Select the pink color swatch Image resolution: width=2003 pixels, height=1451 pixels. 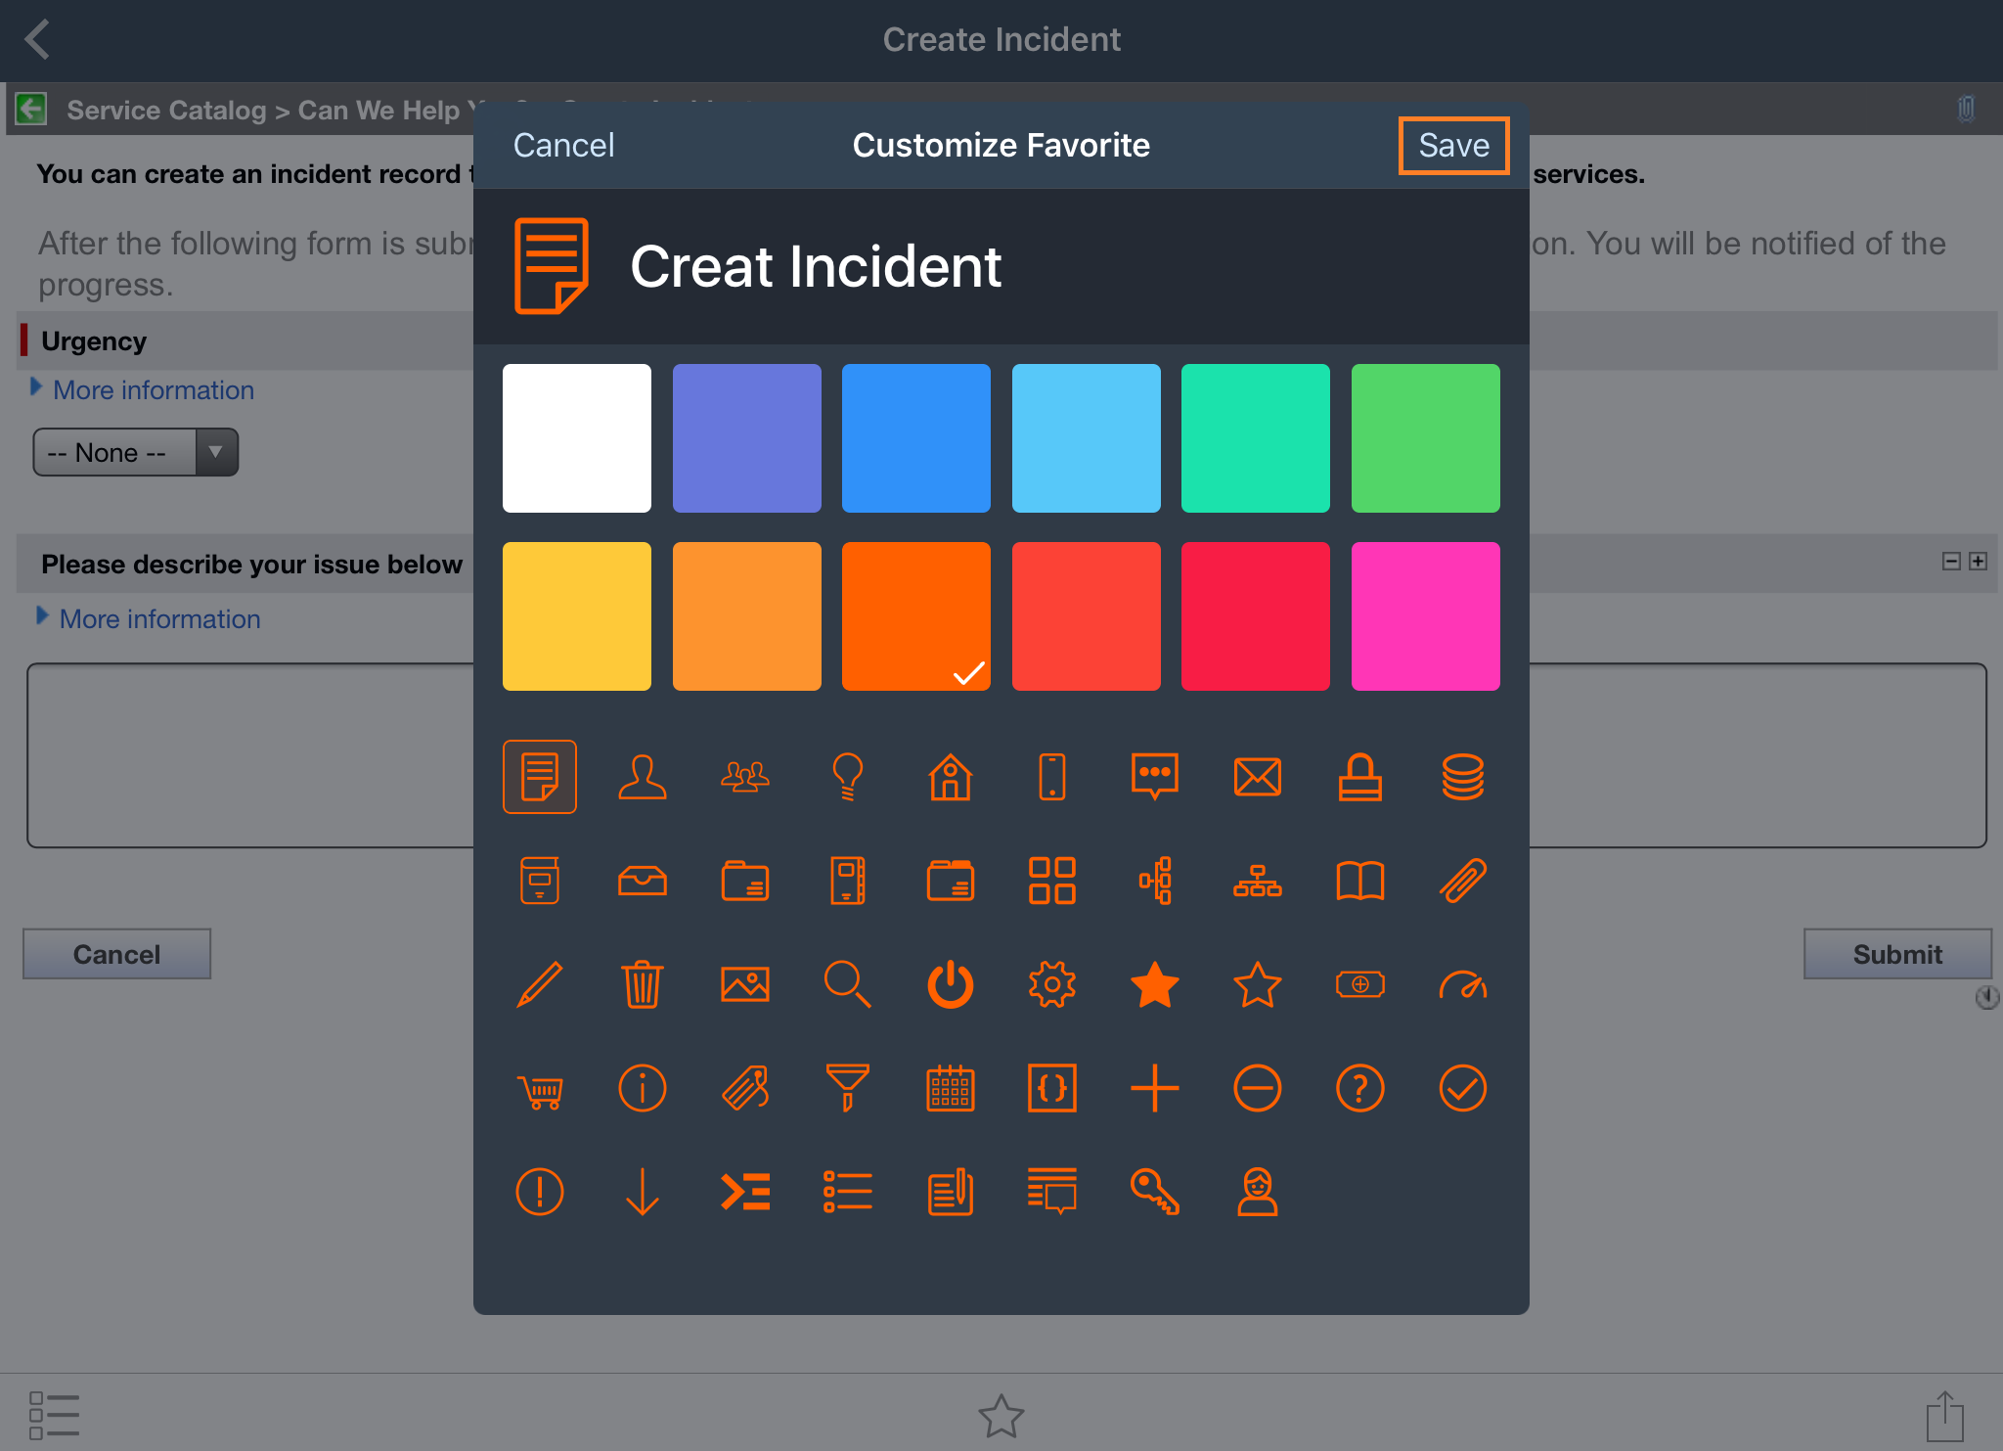point(1425,615)
